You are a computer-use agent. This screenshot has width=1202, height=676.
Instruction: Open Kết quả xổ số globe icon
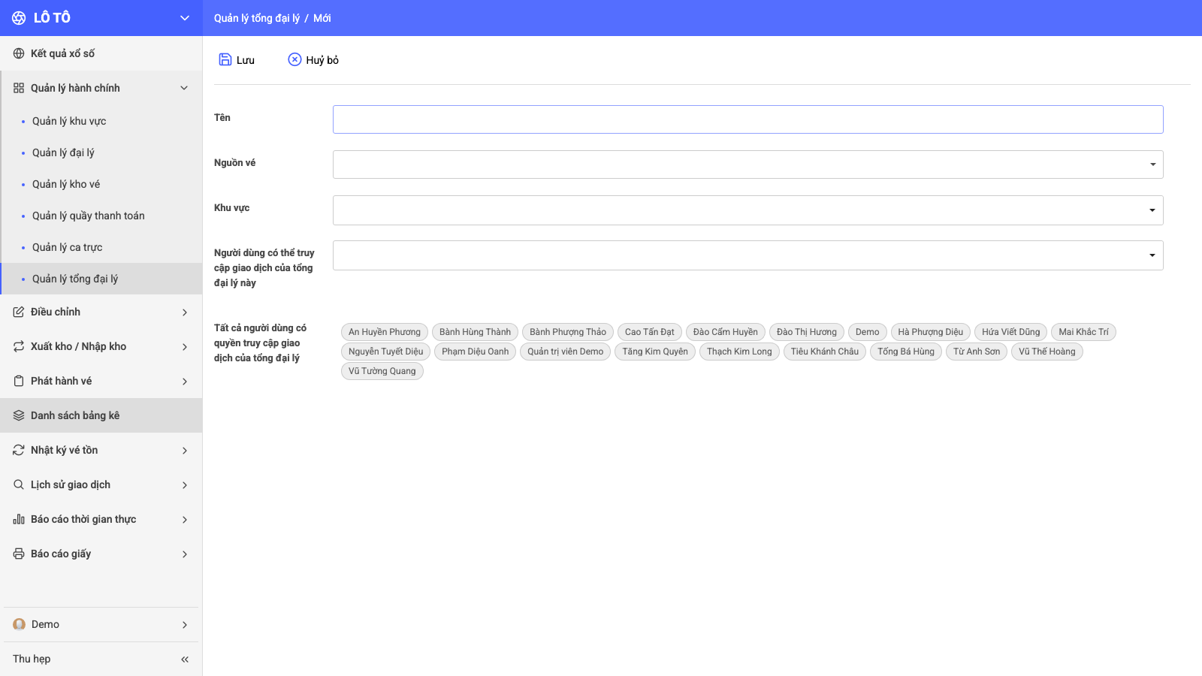tap(19, 53)
